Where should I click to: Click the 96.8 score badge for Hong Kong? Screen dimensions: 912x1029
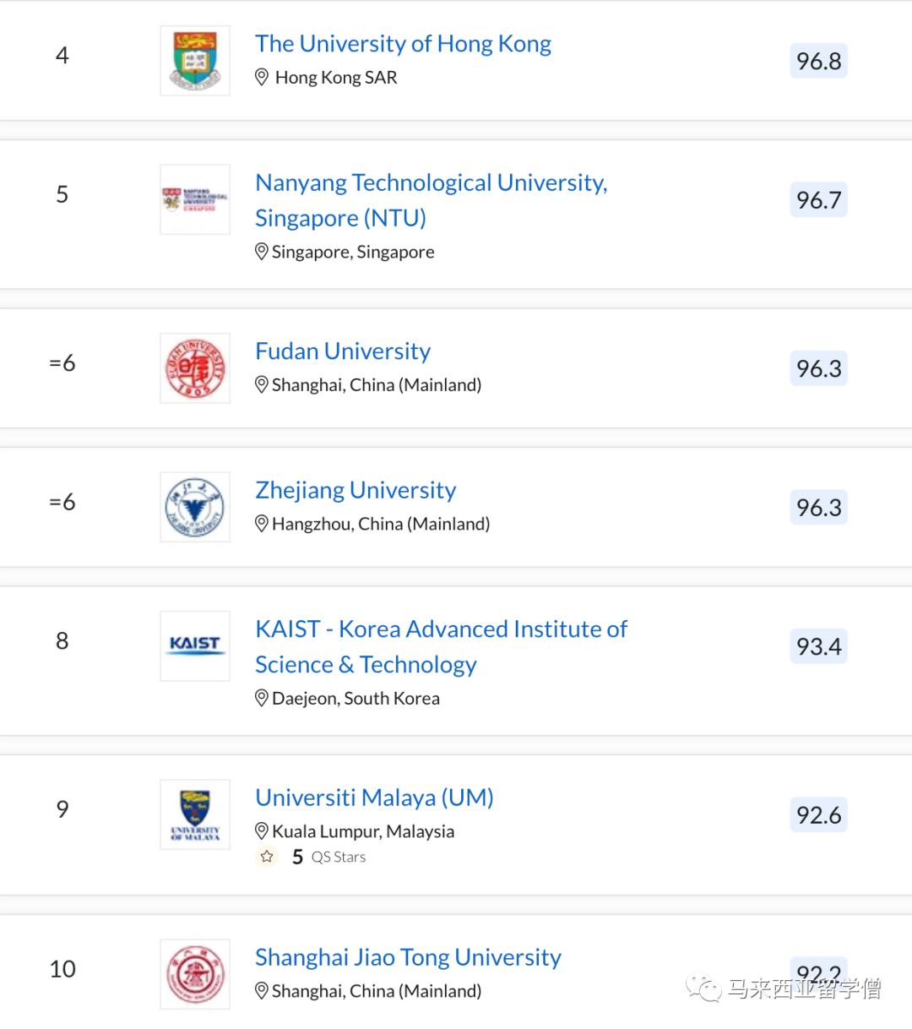817,60
